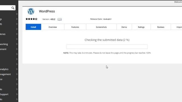Click the WordPress logo icon

pos(31,11)
